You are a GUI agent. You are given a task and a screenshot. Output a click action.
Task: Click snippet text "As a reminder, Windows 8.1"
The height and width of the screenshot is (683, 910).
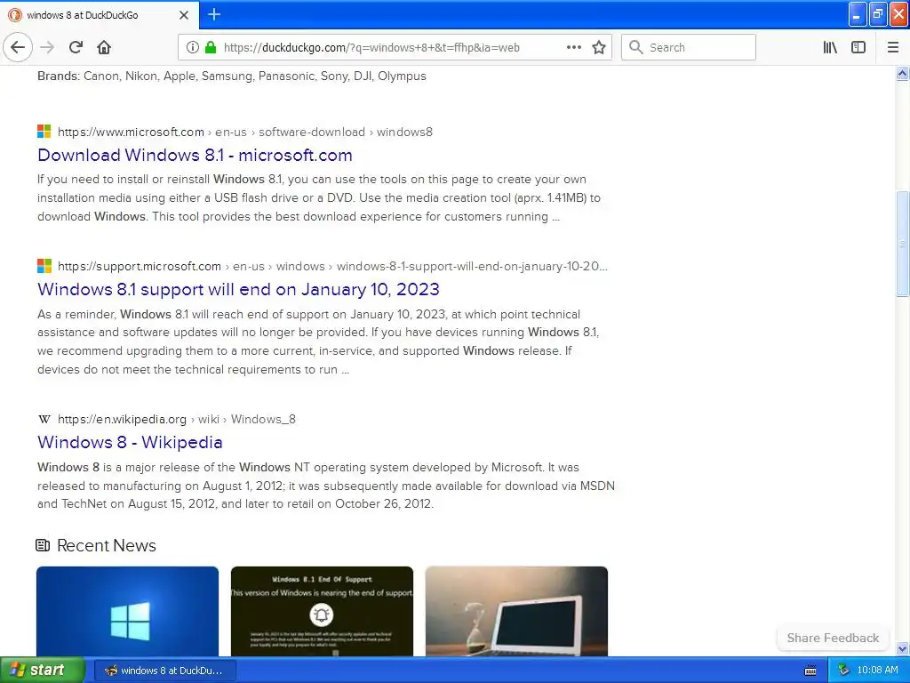113,314
